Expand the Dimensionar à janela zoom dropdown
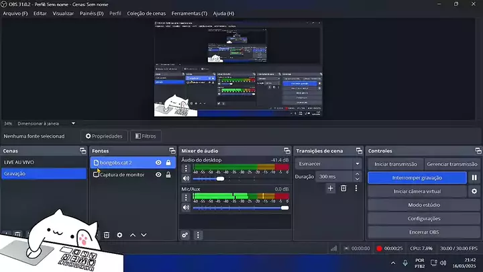 72,124
